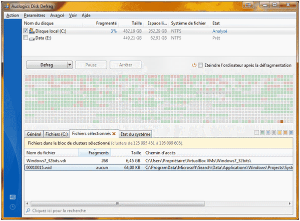Select the Windows7_32bits.vdi file row

[x=159, y=160]
